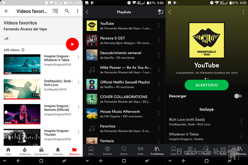Tap the Rich Love album cover

[206, 40]
